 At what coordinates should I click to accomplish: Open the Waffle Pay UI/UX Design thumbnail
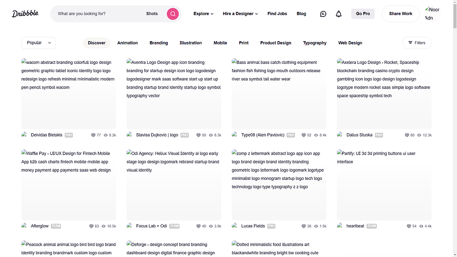pyautogui.click(x=69, y=185)
